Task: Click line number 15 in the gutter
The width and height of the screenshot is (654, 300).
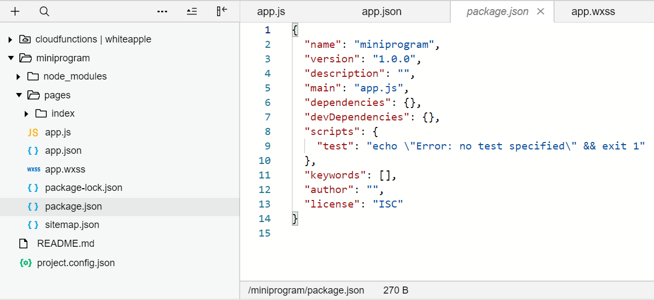Action: point(264,233)
